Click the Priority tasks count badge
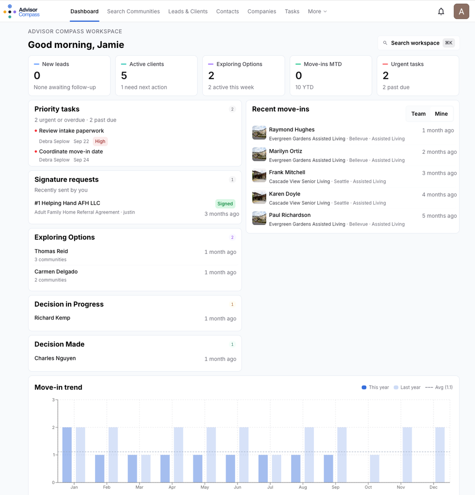This screenshot has width=475, height=495. click(232, 109)
